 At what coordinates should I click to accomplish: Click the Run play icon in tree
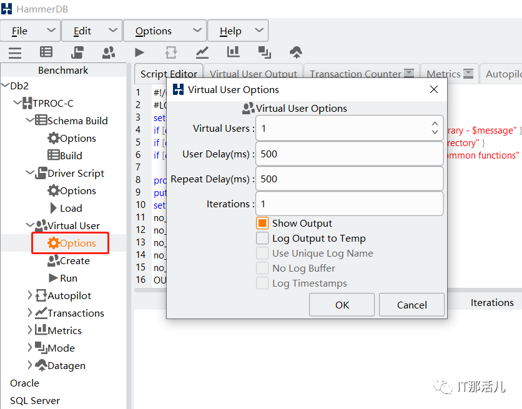click(x=53, y=278)
